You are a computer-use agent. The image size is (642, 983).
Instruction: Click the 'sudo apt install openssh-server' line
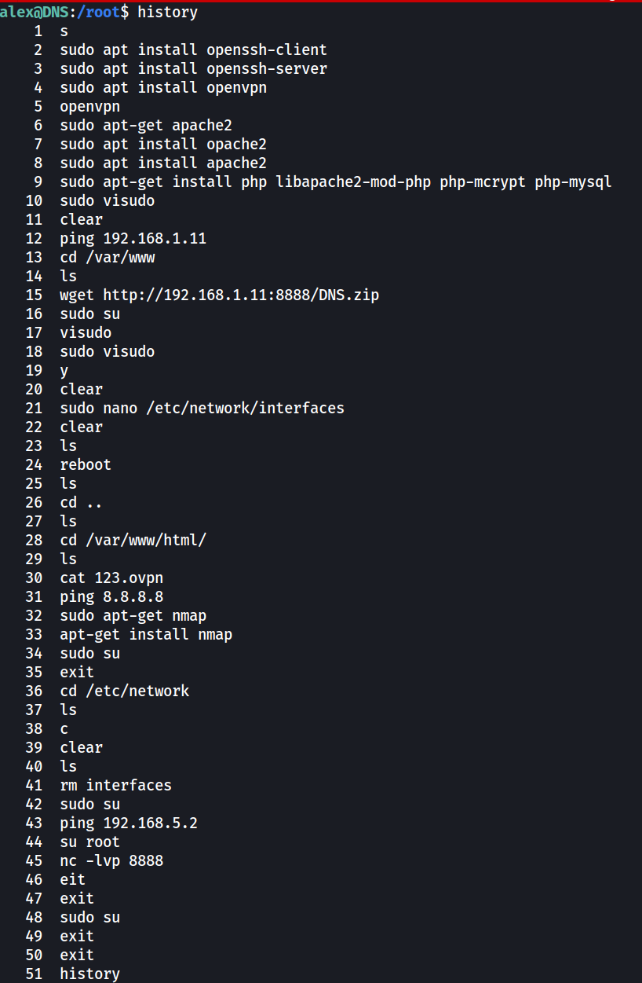(x=193, y=68)
